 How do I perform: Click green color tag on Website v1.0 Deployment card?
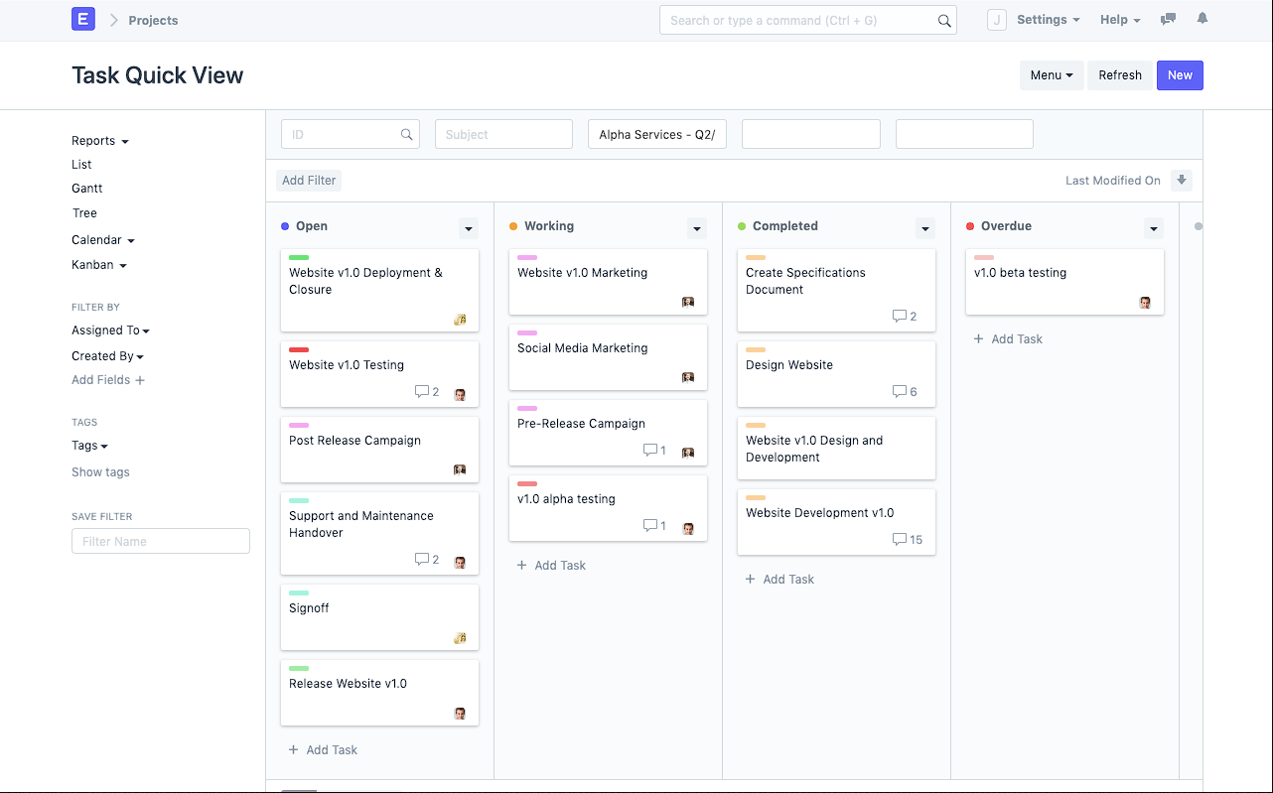click(299, 258)
